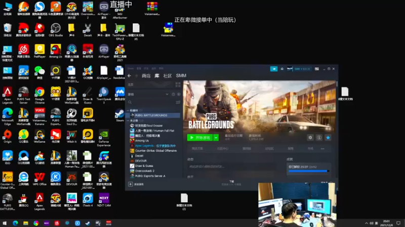The width and height of the screenshot is (405, 227).
Task: Open OBS Studio desktop icon
Action: tap(56, 30)
